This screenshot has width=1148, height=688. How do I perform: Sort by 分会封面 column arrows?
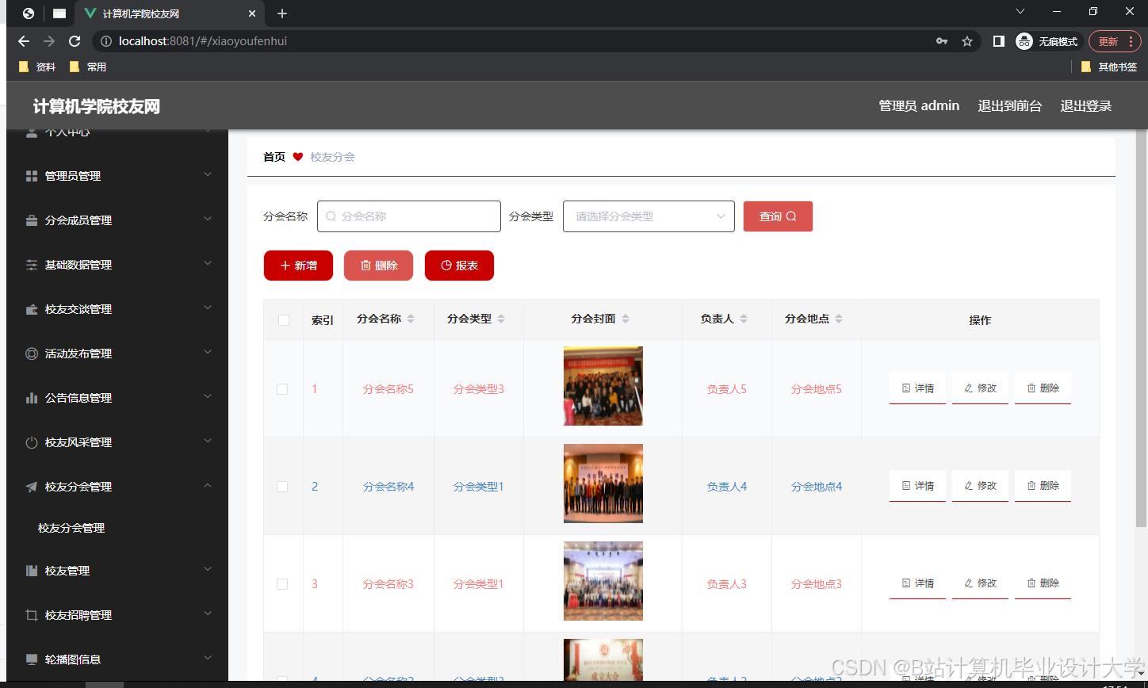[x=626, y=319]
